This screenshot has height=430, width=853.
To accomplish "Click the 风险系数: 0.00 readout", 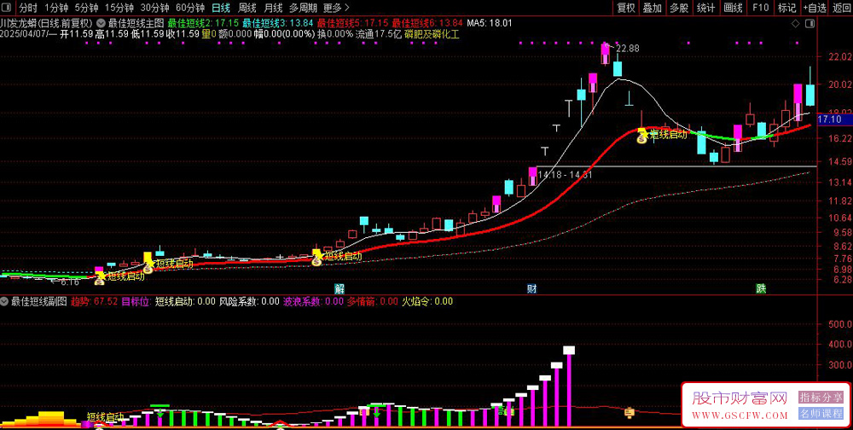I will pyautogui.click(x=247, y=301).
